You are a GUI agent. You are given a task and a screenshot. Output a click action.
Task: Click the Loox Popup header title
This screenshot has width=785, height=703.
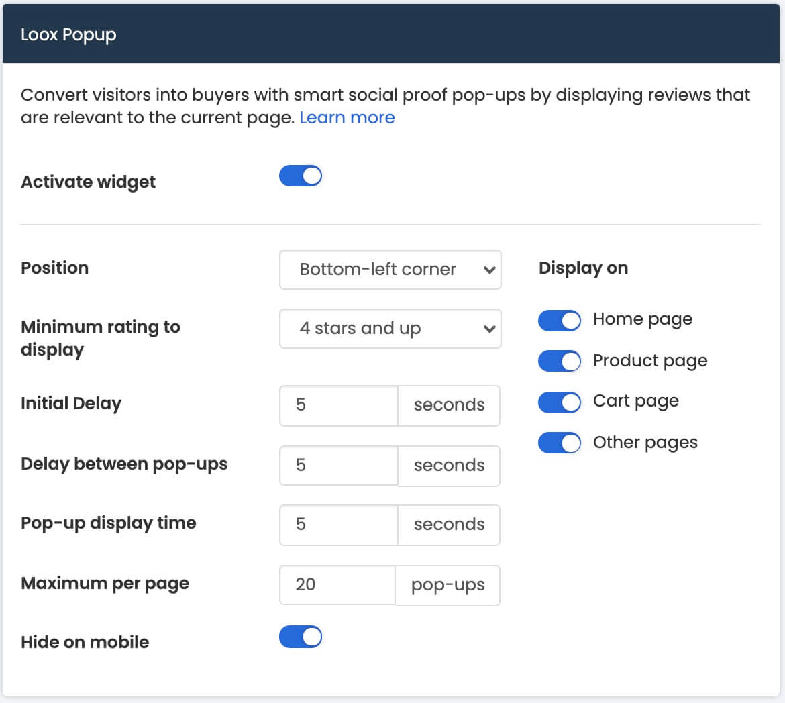point(68,35)
